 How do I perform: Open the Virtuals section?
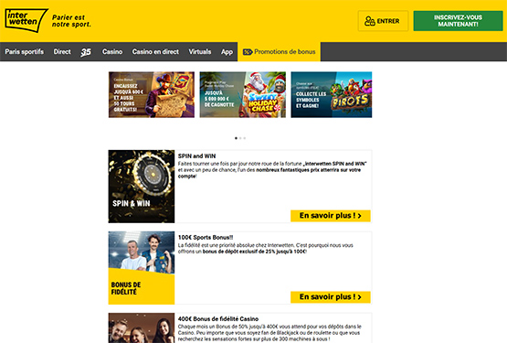click(200, 52)
